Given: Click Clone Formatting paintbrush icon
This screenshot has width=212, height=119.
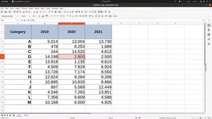Looking at the screenshot, I should 34,12.
